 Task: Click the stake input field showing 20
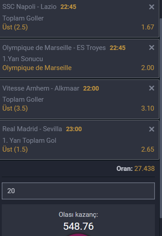click(x=78, y=191)
